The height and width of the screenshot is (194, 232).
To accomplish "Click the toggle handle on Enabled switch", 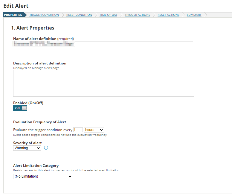I will [x=24, y=108].
